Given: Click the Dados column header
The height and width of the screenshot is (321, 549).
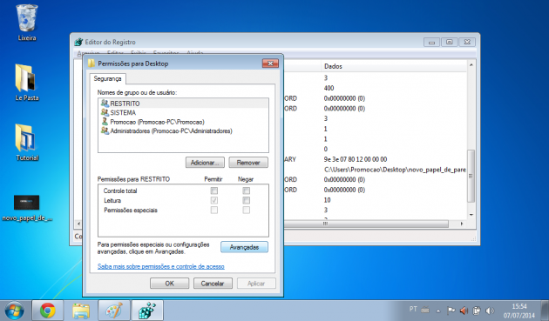Looking at the screenshot, I should pos(394,66).
